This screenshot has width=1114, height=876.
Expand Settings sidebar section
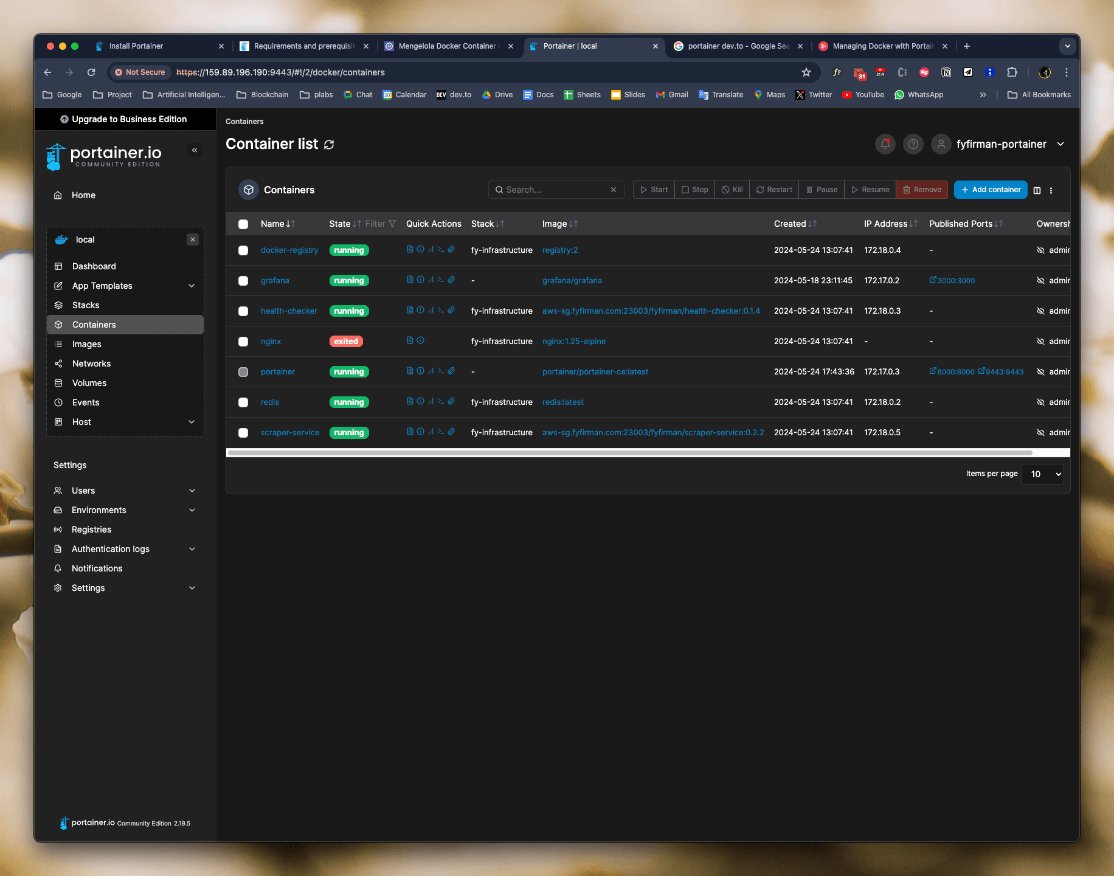click(192, 588)
